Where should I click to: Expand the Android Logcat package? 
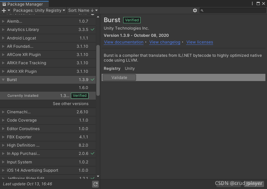pyautogui.click(x=3, y=38)
